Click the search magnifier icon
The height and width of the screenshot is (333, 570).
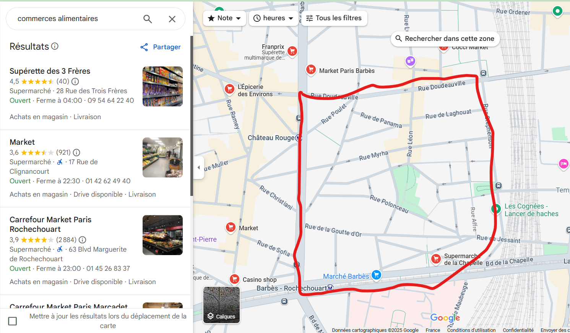coord(148,19)
